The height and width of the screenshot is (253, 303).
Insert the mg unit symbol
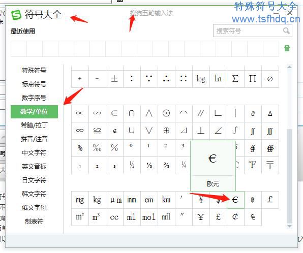(80, 200)
